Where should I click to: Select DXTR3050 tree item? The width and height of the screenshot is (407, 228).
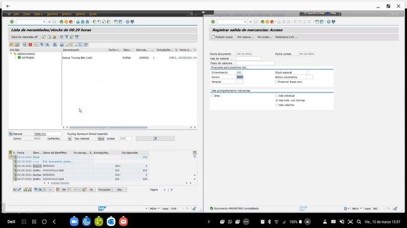[x=28, y=58]
